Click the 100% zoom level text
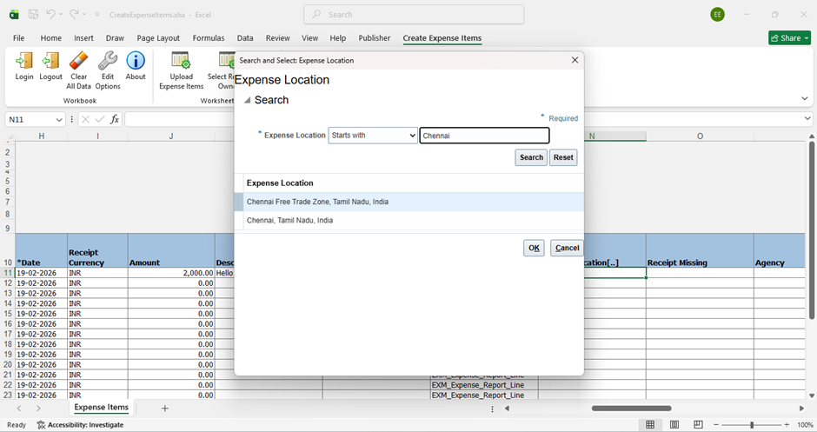This screenshot has width=817, height=432. (805, 425)
